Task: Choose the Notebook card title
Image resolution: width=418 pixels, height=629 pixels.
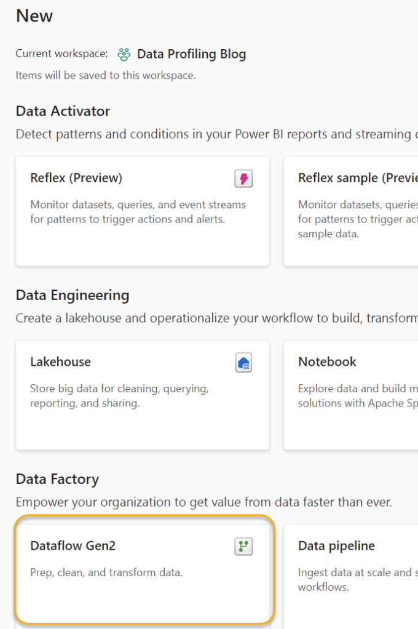Action: coord(327,362)
